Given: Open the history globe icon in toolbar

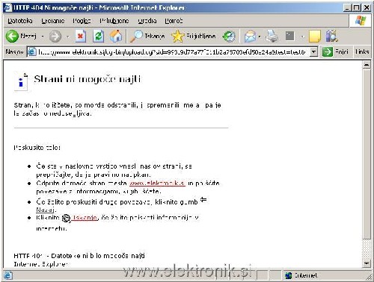Looking at the screenshot, I should [x=229, y=37].
